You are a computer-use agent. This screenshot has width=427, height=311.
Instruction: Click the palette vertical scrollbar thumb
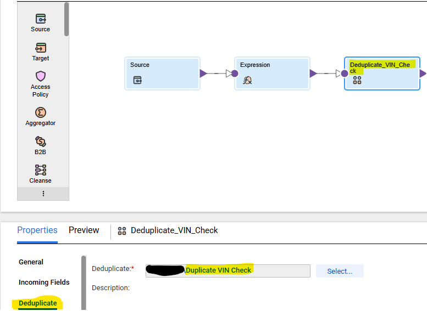coord(66,19)
